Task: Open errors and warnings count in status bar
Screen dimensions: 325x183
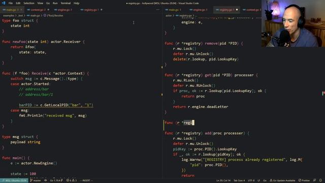Action: (x=71, y=180)
